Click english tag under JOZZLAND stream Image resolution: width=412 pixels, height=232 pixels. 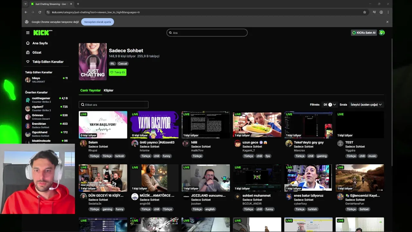[210, 209]
